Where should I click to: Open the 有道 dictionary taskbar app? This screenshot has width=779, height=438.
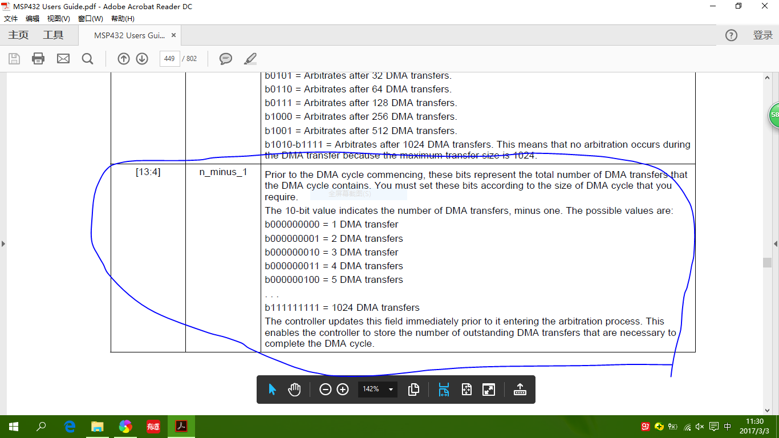153,427
